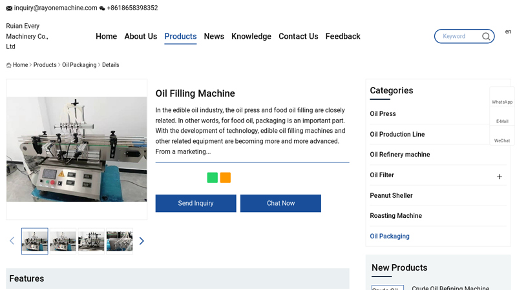The height and width of the screenshot is (290, 517).
Task: Open the News page
Action: (x=214, y=36)
